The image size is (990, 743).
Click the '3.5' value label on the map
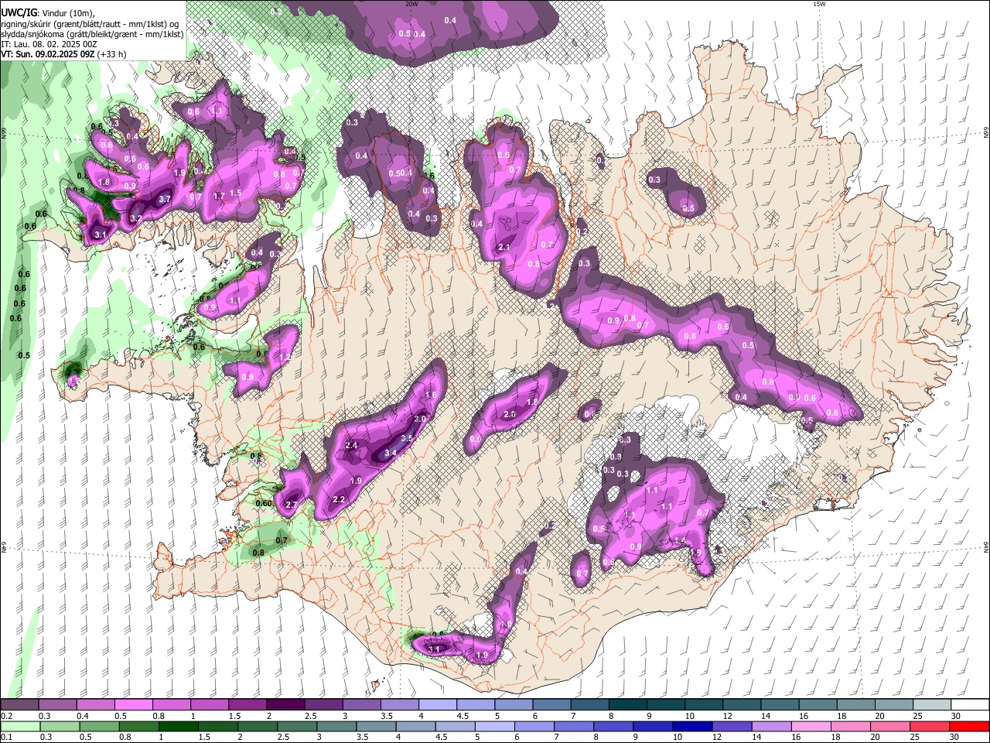tap(408, 438)
